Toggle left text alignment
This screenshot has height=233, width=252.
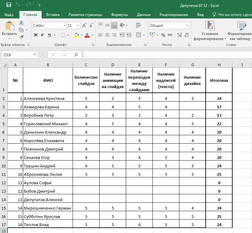click(x=100, y=35)
